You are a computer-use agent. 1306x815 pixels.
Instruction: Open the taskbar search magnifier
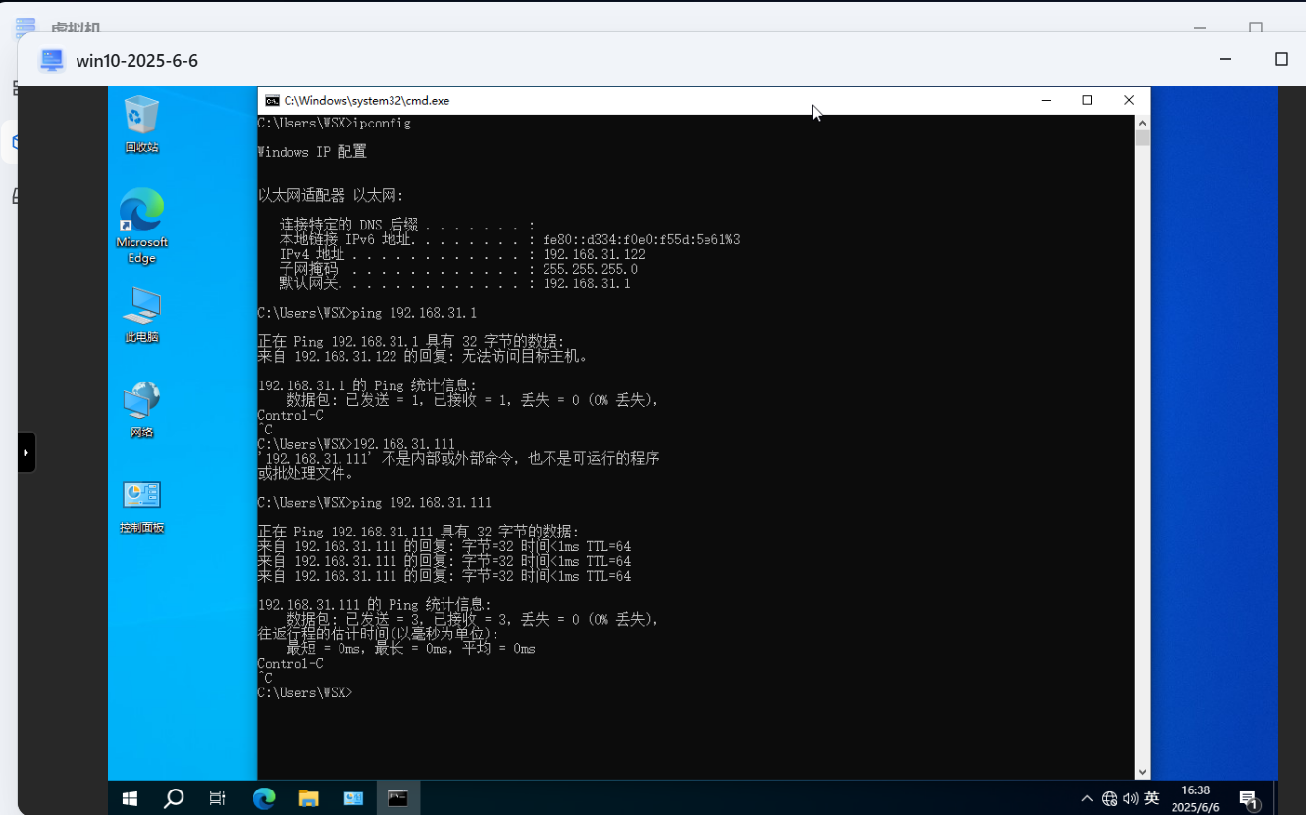pos(174,798)
